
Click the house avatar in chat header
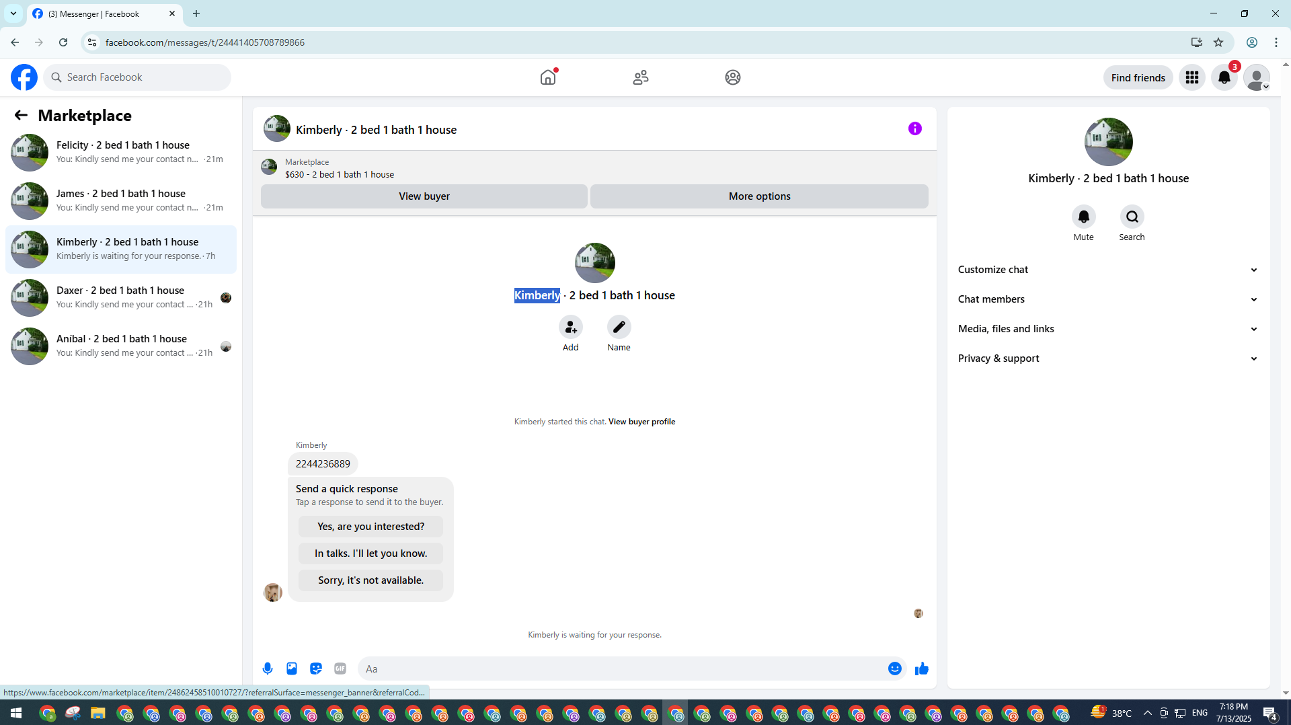[x=277, y=128]
